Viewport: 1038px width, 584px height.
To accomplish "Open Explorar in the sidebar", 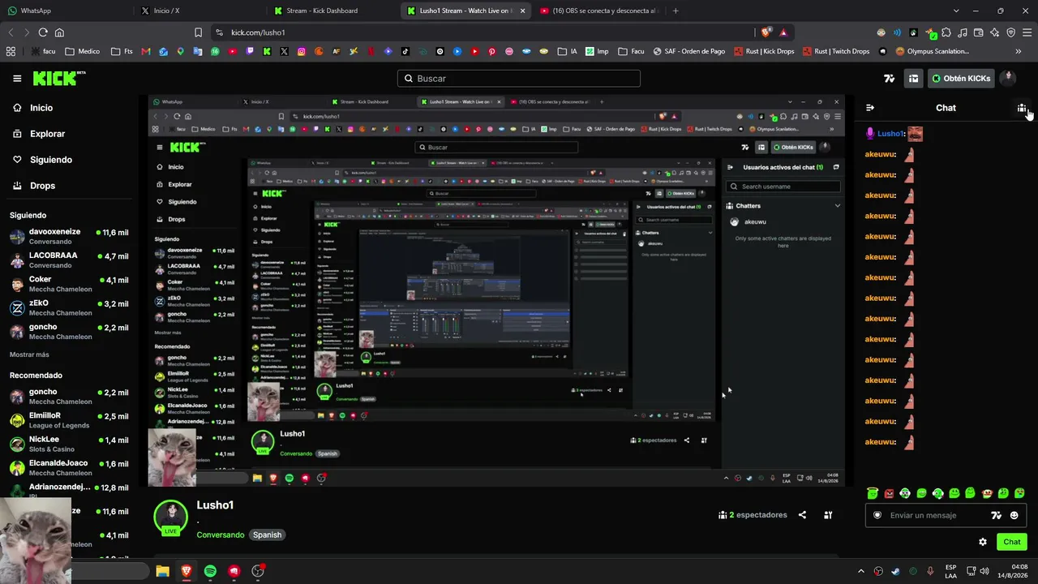I will 38,134.
